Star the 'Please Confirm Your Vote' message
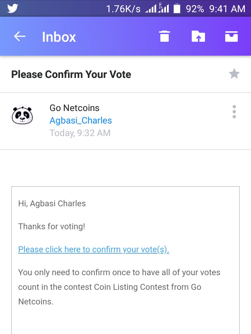This screenshot has width=251, height=334. 234,74
